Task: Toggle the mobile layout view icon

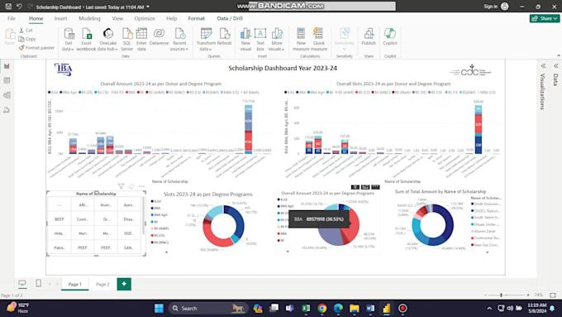Action: tap(38, 283)
